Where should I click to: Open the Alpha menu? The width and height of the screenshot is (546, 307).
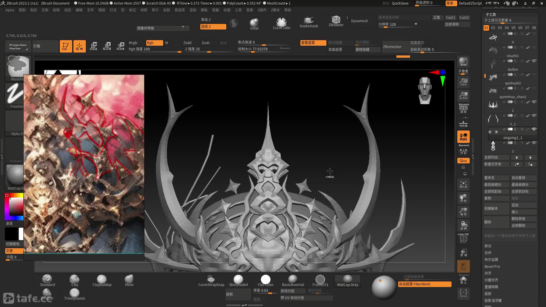click(10, 10)
